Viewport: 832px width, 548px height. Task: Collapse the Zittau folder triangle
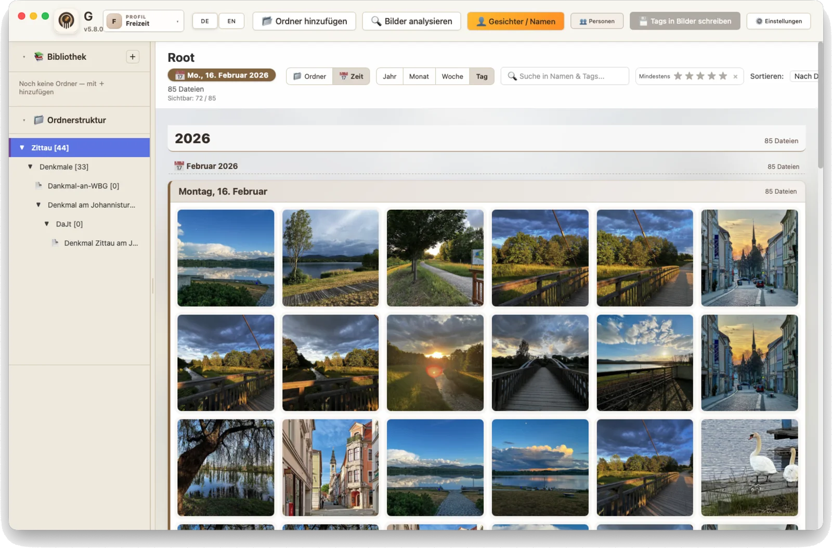(x=22, y=147)
